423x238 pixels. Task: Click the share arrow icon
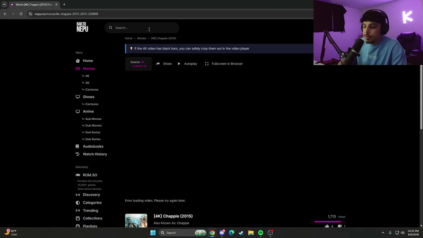click(x=158, y=64)
